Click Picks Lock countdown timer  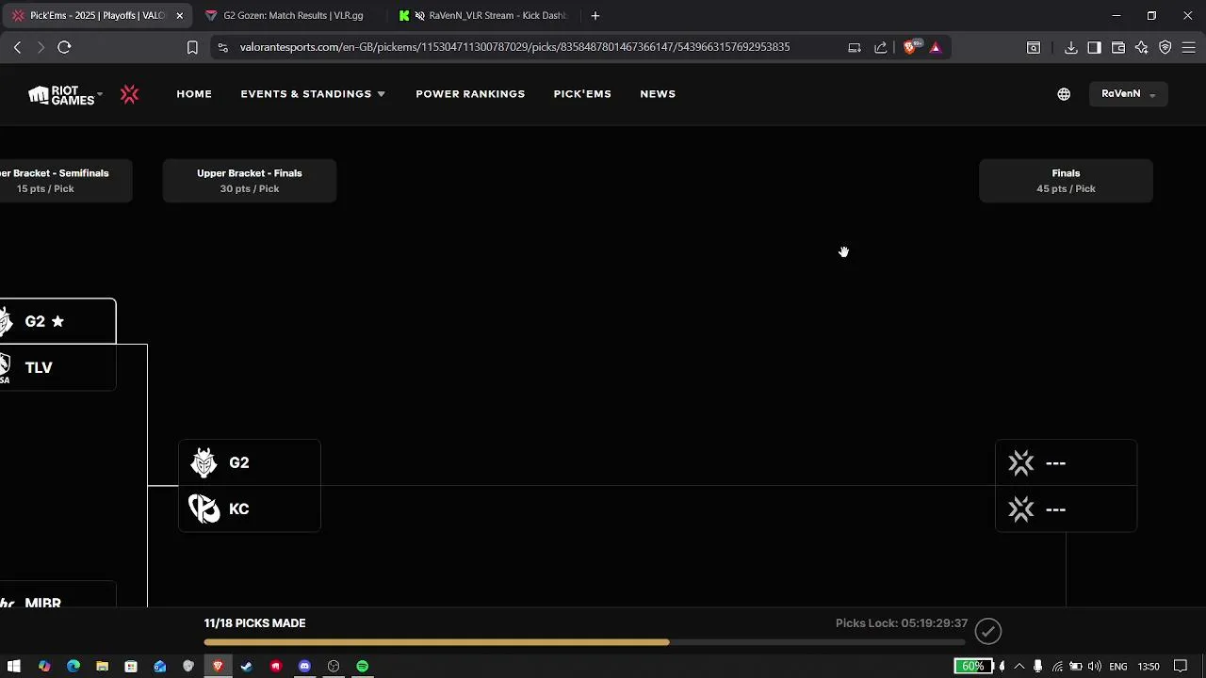(x=902, y=623)
